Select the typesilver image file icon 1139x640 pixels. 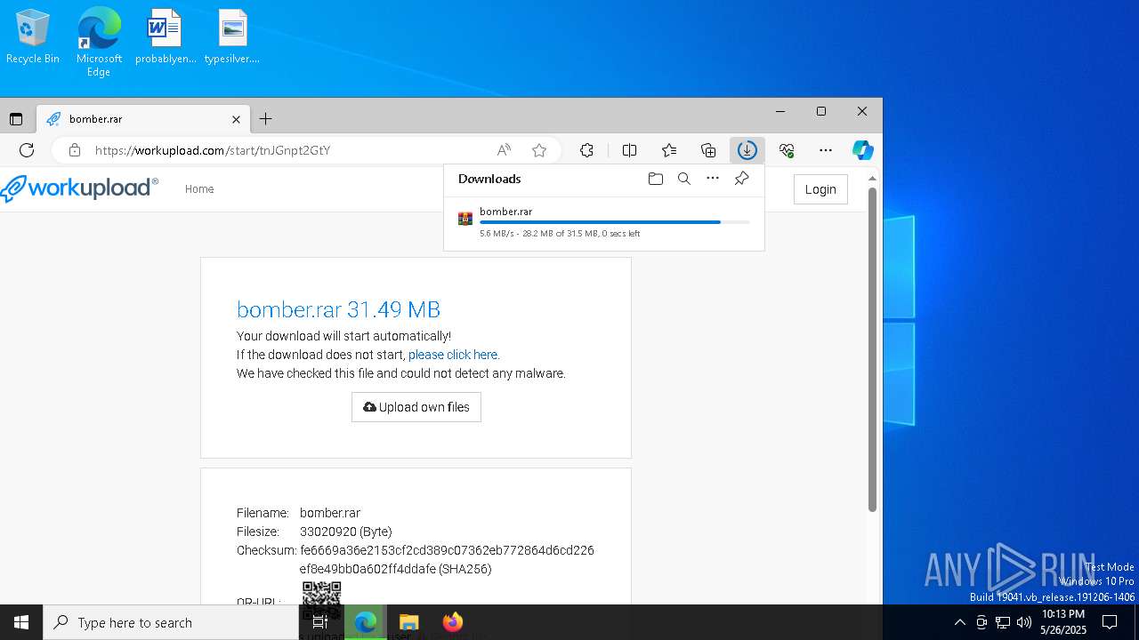pyautogui.click(x=232, y=37)
